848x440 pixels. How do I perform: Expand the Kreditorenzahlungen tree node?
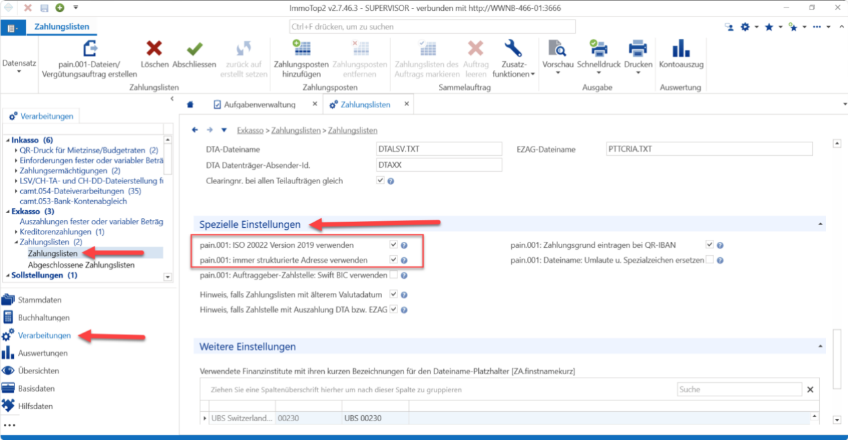16,232
